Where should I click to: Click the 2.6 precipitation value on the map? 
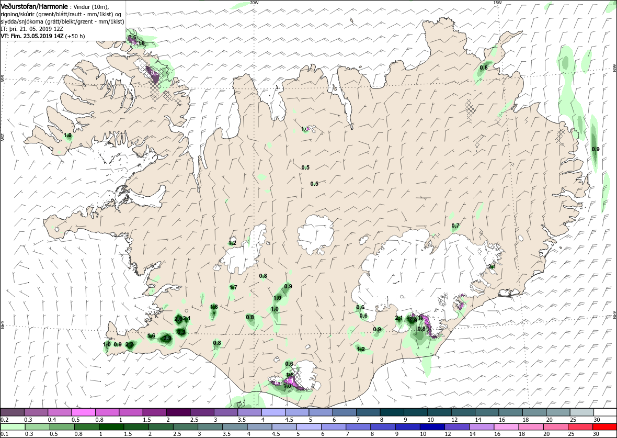pos(178,318)
